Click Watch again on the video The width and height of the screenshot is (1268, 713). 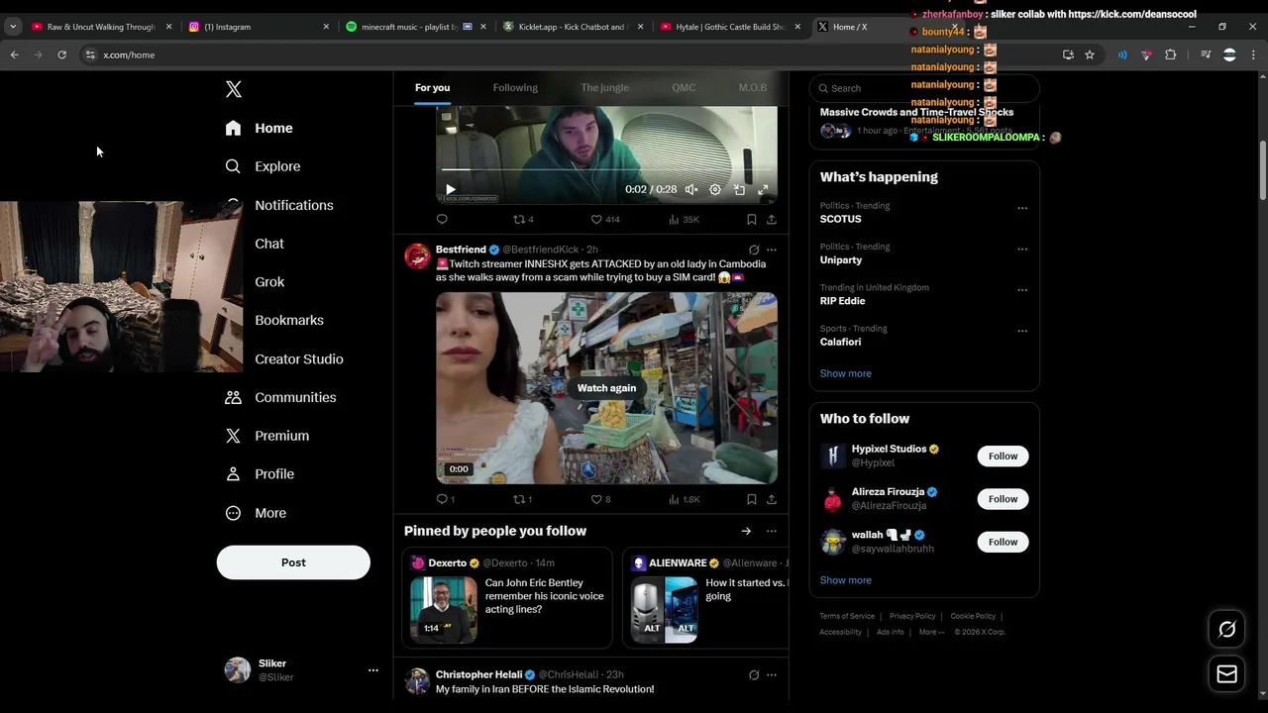coord(606,388)
